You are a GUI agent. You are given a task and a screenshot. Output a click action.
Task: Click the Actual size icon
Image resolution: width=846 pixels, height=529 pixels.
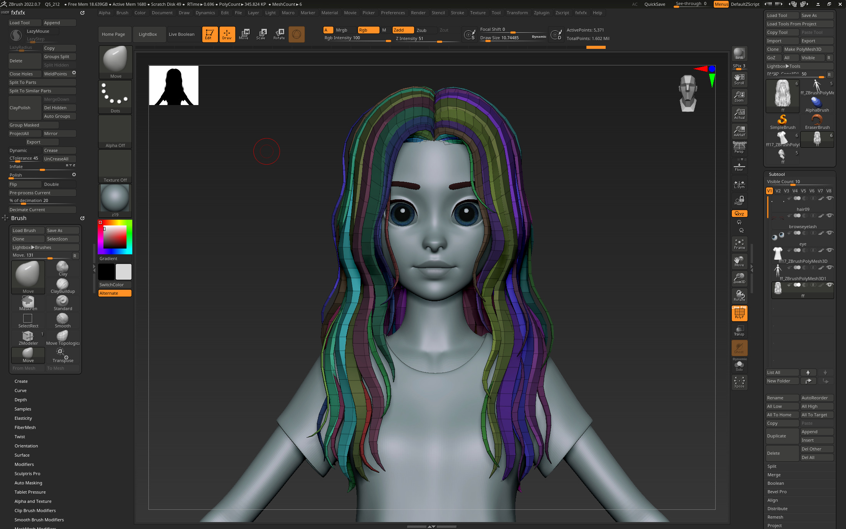click(739, 114)
